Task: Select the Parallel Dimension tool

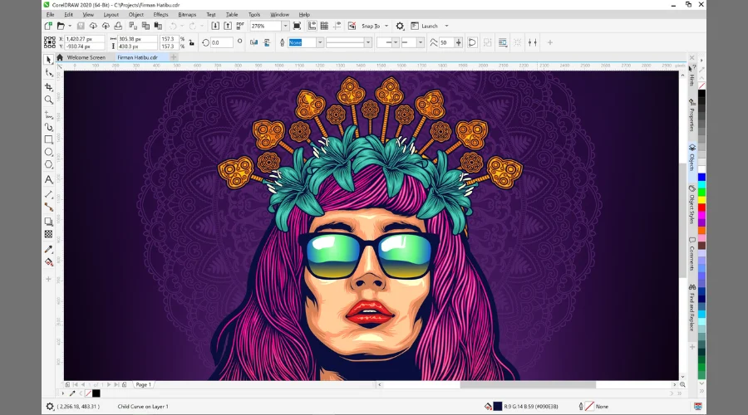Action: tap(49, 194)
